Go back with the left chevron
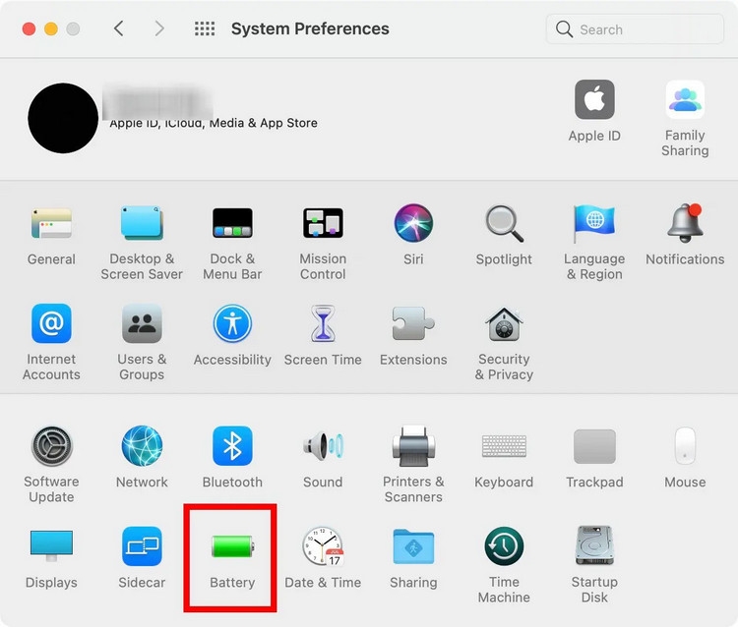738x627 pixels. tap(119, 28)
